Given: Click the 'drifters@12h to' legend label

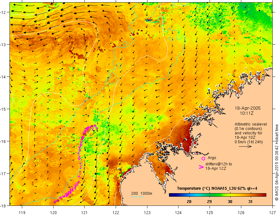Looking at the screenshot, I should pos(219,164).
